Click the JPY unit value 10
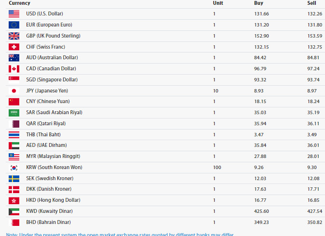 click(x=216, y=91)
